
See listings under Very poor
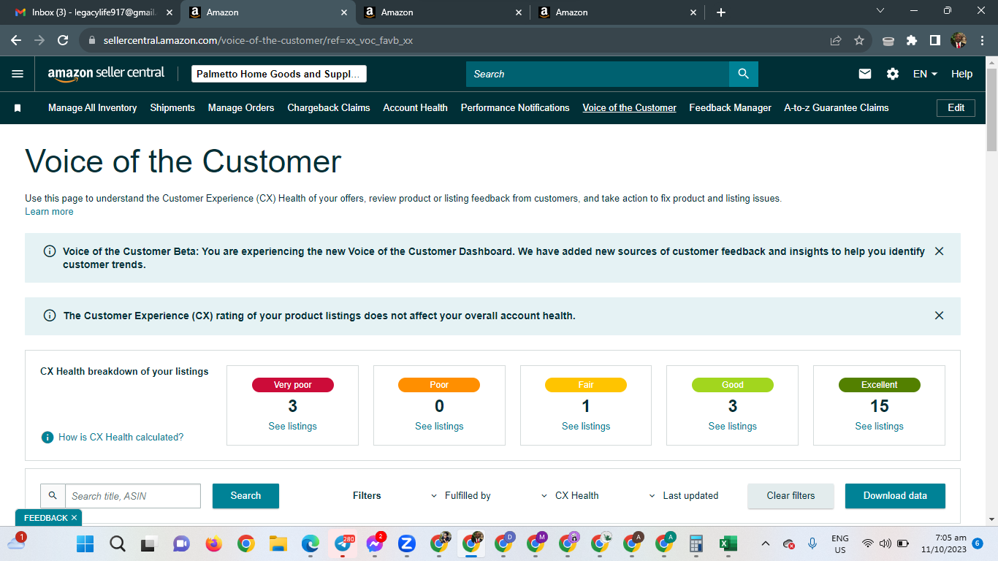click(x=292, y=426)
